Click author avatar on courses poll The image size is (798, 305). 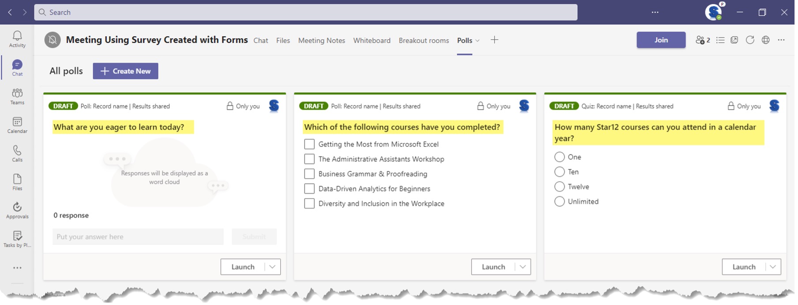[524, 106]
